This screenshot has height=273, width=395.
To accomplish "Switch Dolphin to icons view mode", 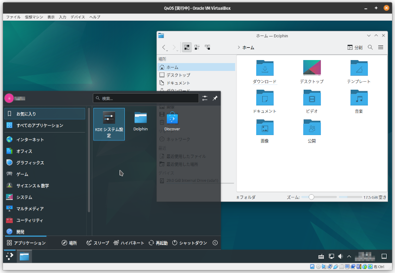I will click(x=187, y=47).
